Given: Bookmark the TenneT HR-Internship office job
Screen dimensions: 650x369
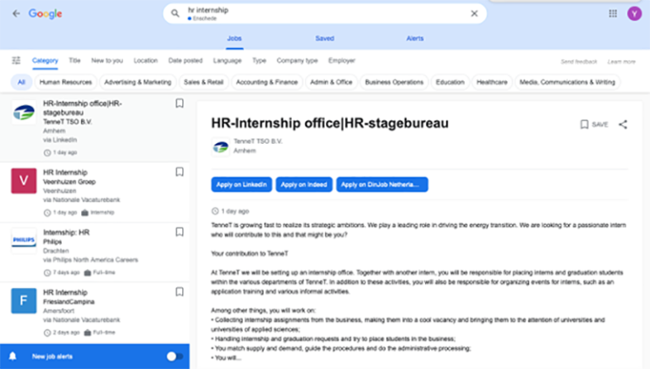Looking at the screenshot, I should pos(179,103).
